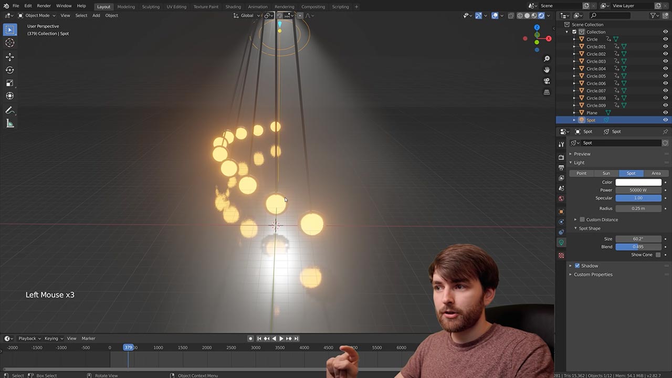Select the Scale tool
672x378 pixels.
click(x=10, y=83)
